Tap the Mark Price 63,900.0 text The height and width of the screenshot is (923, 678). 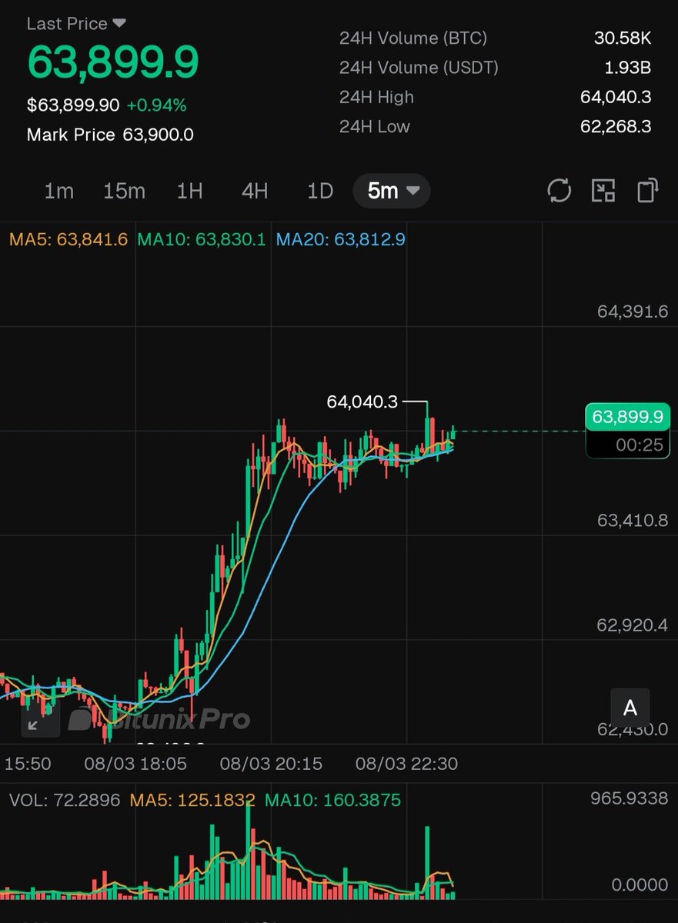pyautogui.click(x=110, y=135)
